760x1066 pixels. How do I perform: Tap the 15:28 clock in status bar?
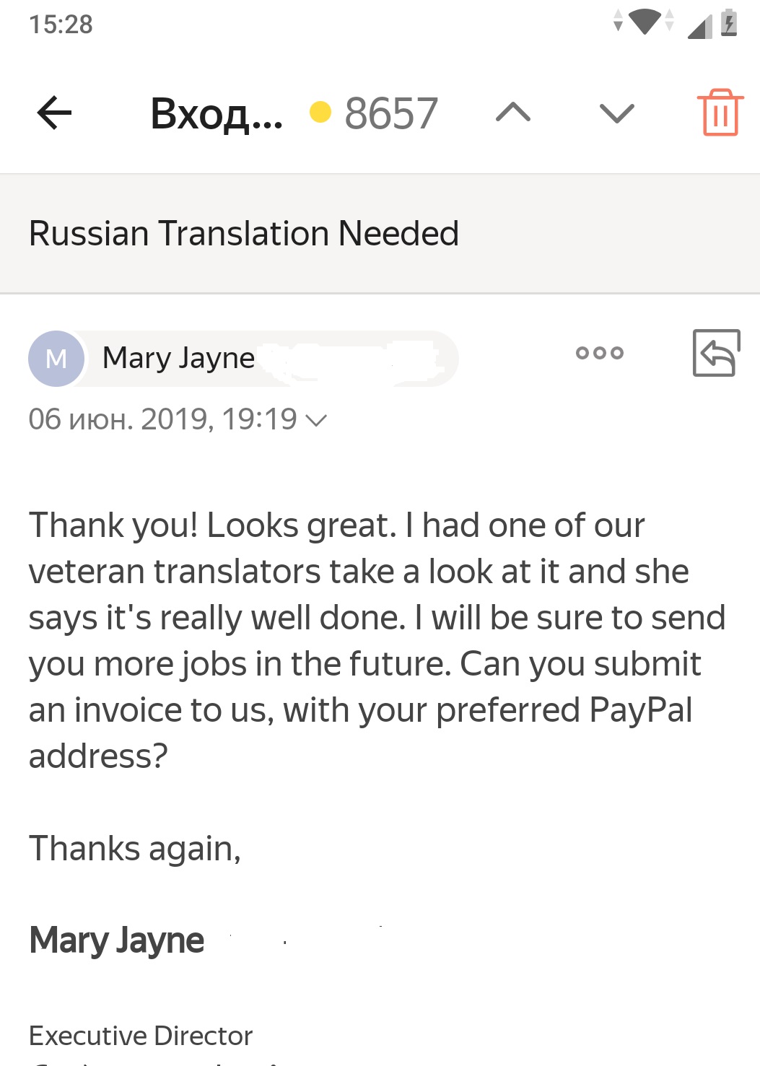pos(61,24)
